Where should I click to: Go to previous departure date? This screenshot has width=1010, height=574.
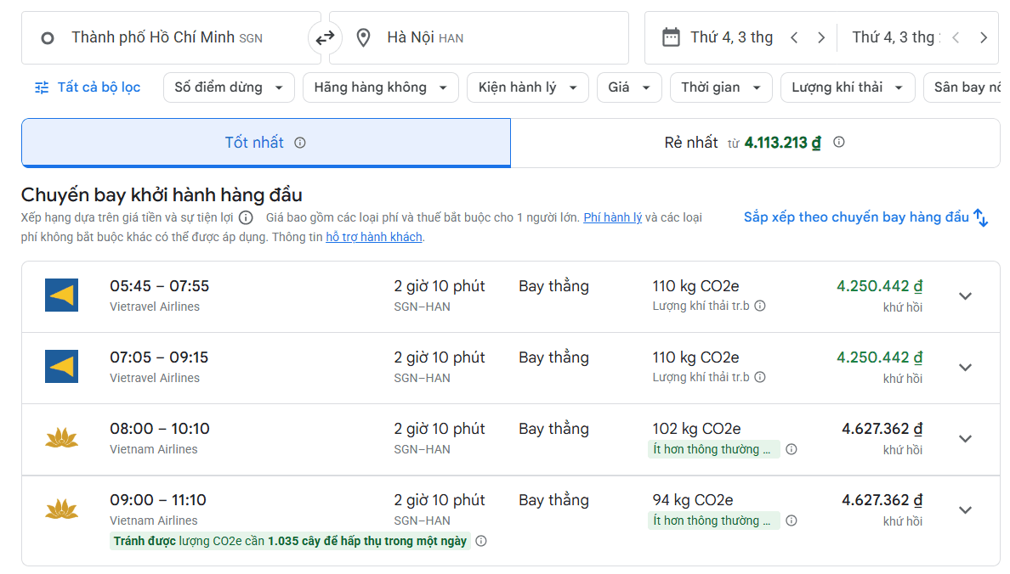(x=794, y=38)
